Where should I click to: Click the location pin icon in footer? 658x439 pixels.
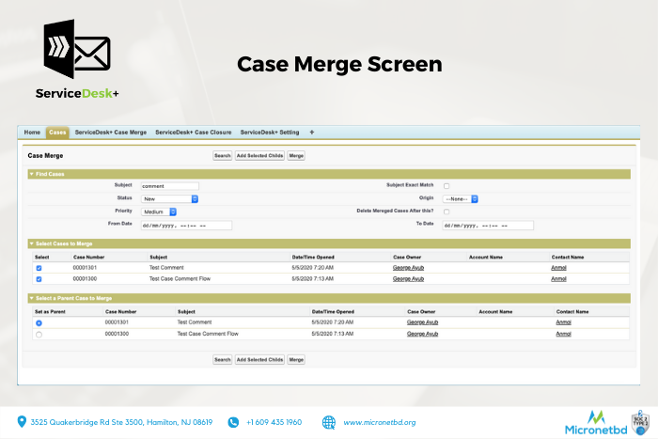coord(21,422)
